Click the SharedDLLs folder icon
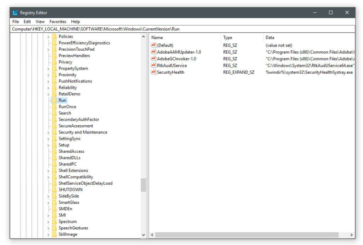Viewport: 363px width, 245px height. (x=54, y=158)
